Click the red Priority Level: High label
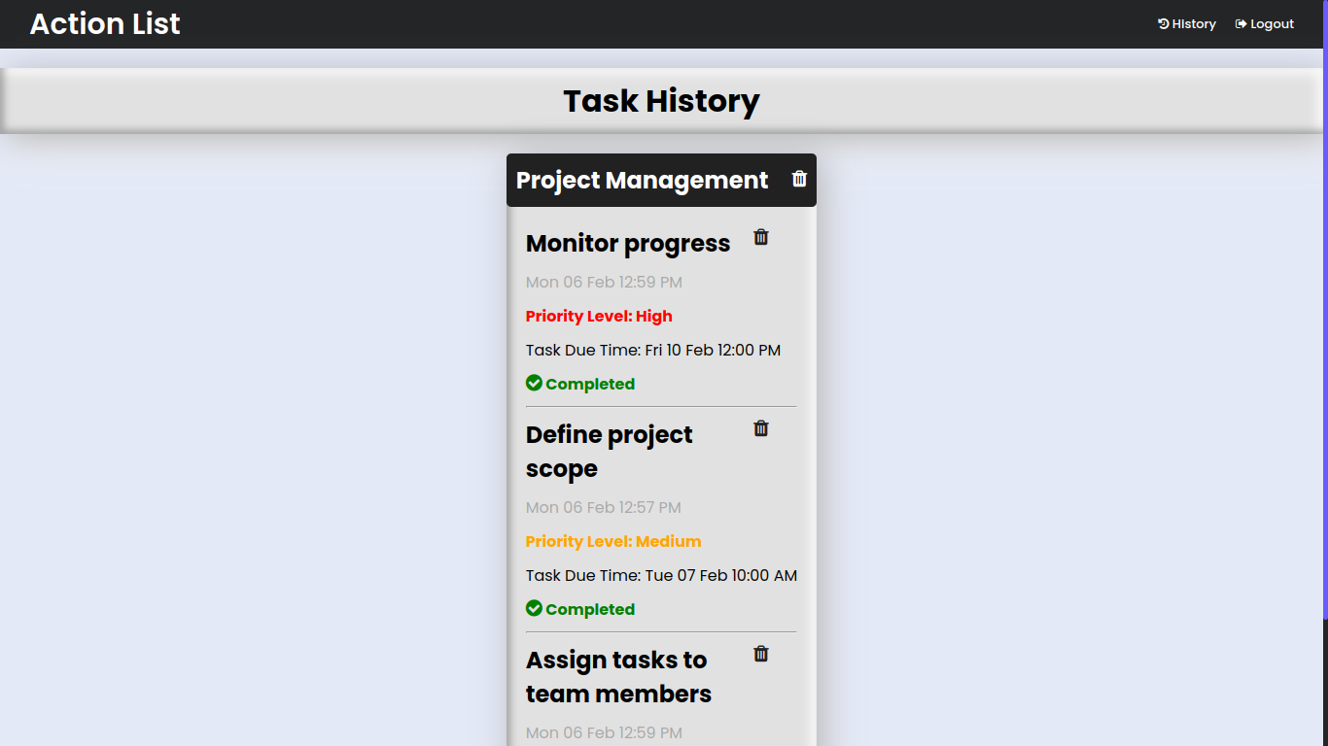The height and width of the screenshot is (746, 1328). coord(599,317)
